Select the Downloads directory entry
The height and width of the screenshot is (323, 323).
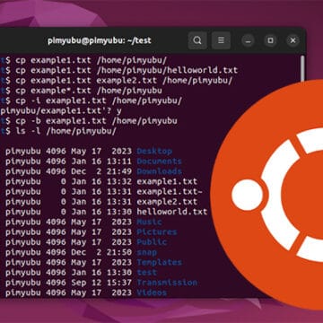click(x=159, y=171)
